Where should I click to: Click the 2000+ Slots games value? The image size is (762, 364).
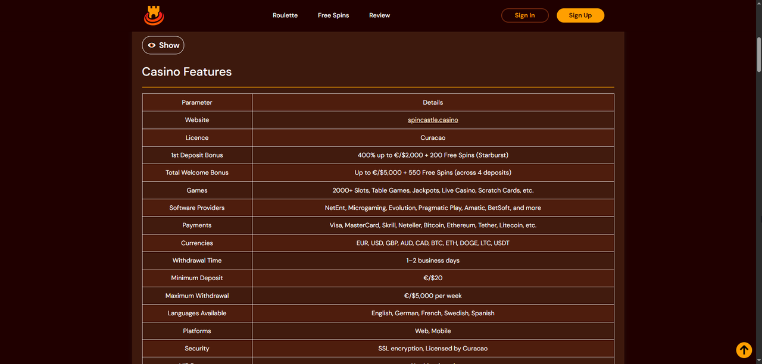433,190
